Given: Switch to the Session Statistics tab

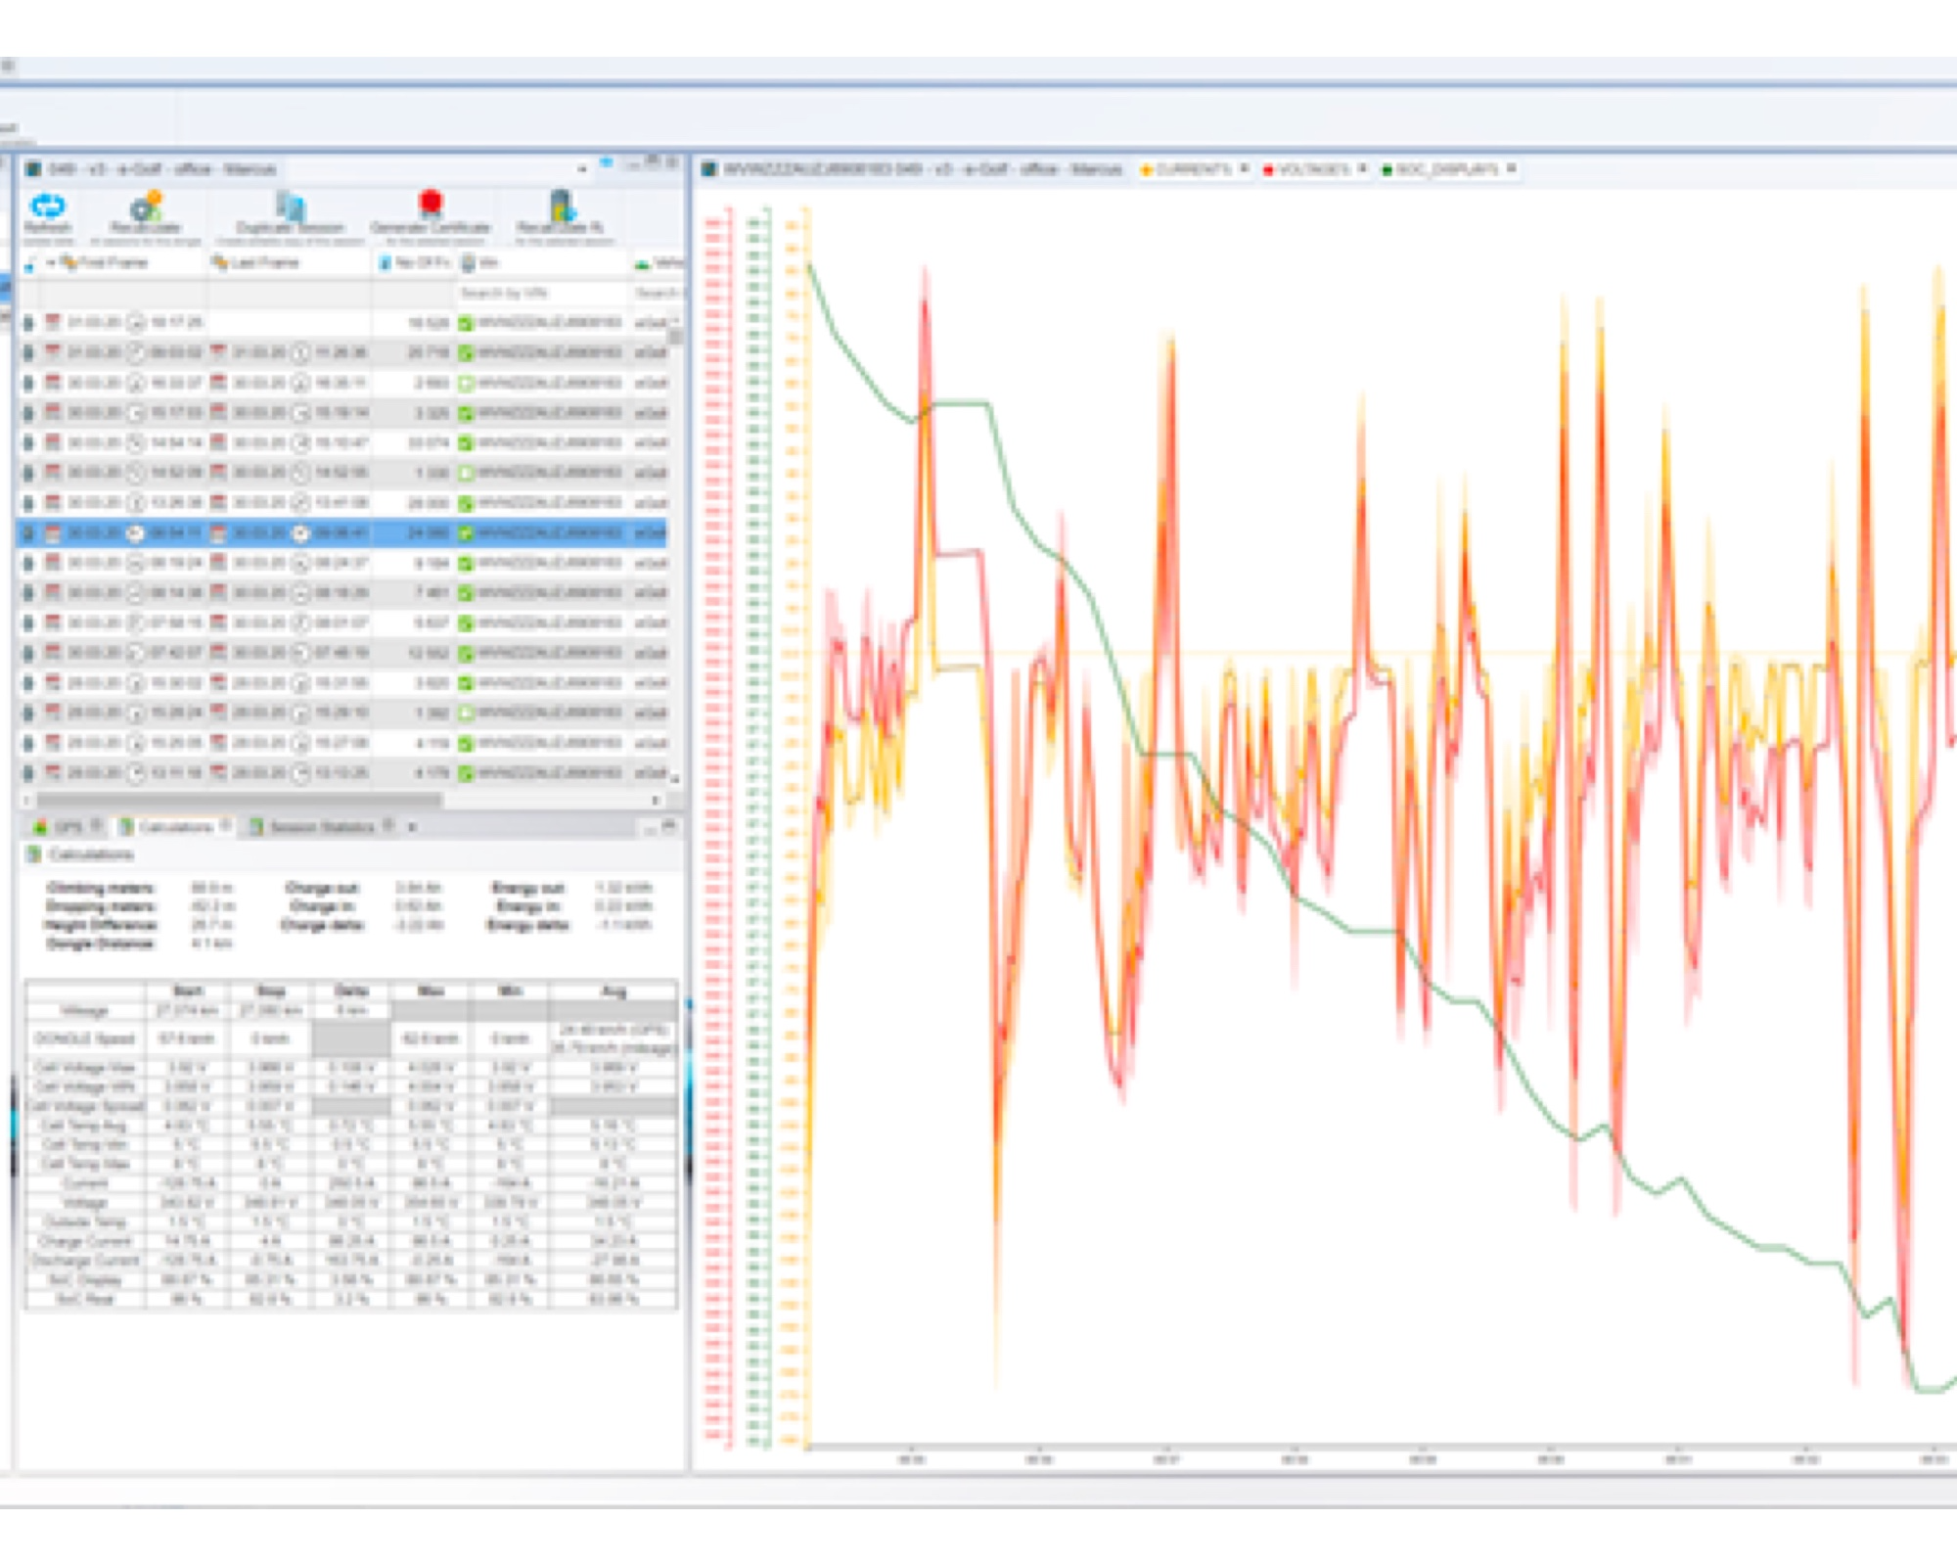Looking at the screenshot, I should 321,828.
